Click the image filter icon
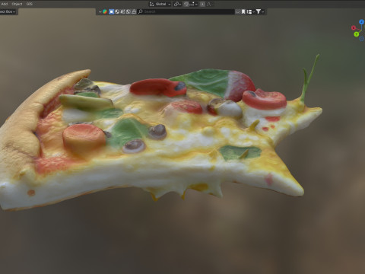The height and width of the screenshot is (274, 365). click(x=129, y=11)
